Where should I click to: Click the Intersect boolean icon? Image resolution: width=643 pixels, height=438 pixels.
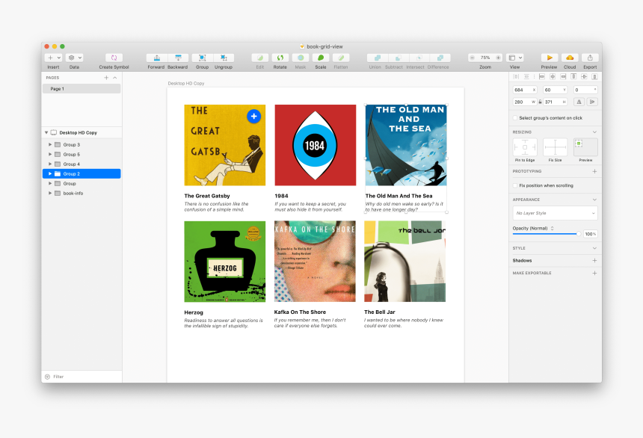tap(419, 58)
